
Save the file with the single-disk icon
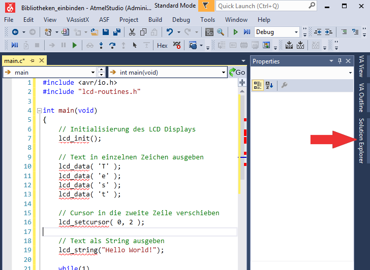(106, 32)
